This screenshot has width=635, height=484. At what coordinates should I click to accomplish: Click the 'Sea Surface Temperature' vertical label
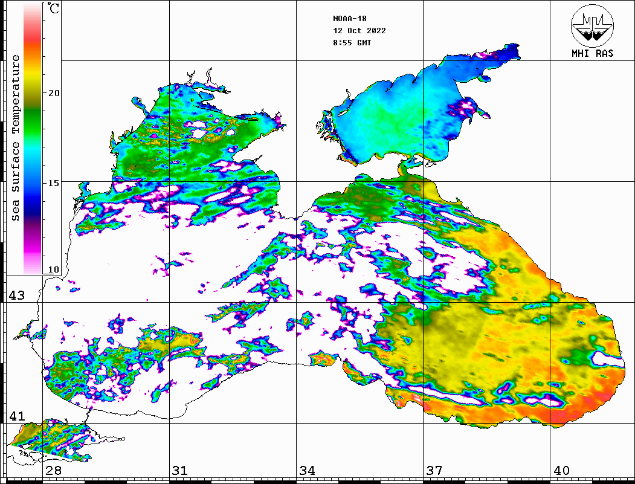15,138
